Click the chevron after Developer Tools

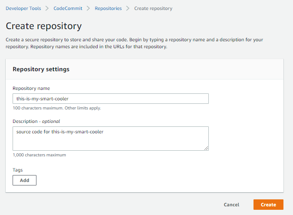pyautogui.click(x=47, y=8)
